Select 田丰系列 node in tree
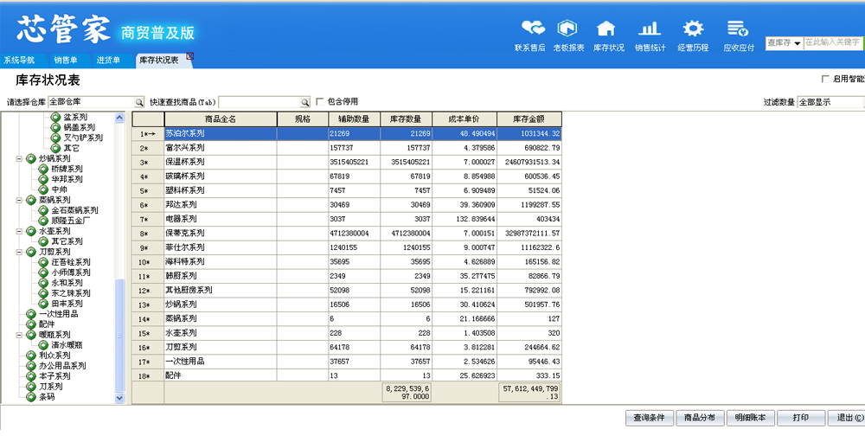Image resolution: width=865 pixels, height=436 pixels. 67,304
